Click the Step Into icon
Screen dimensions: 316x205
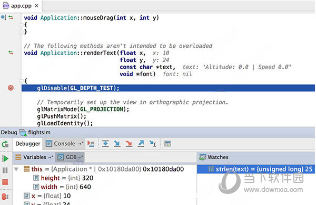click(x=117, y=144)
